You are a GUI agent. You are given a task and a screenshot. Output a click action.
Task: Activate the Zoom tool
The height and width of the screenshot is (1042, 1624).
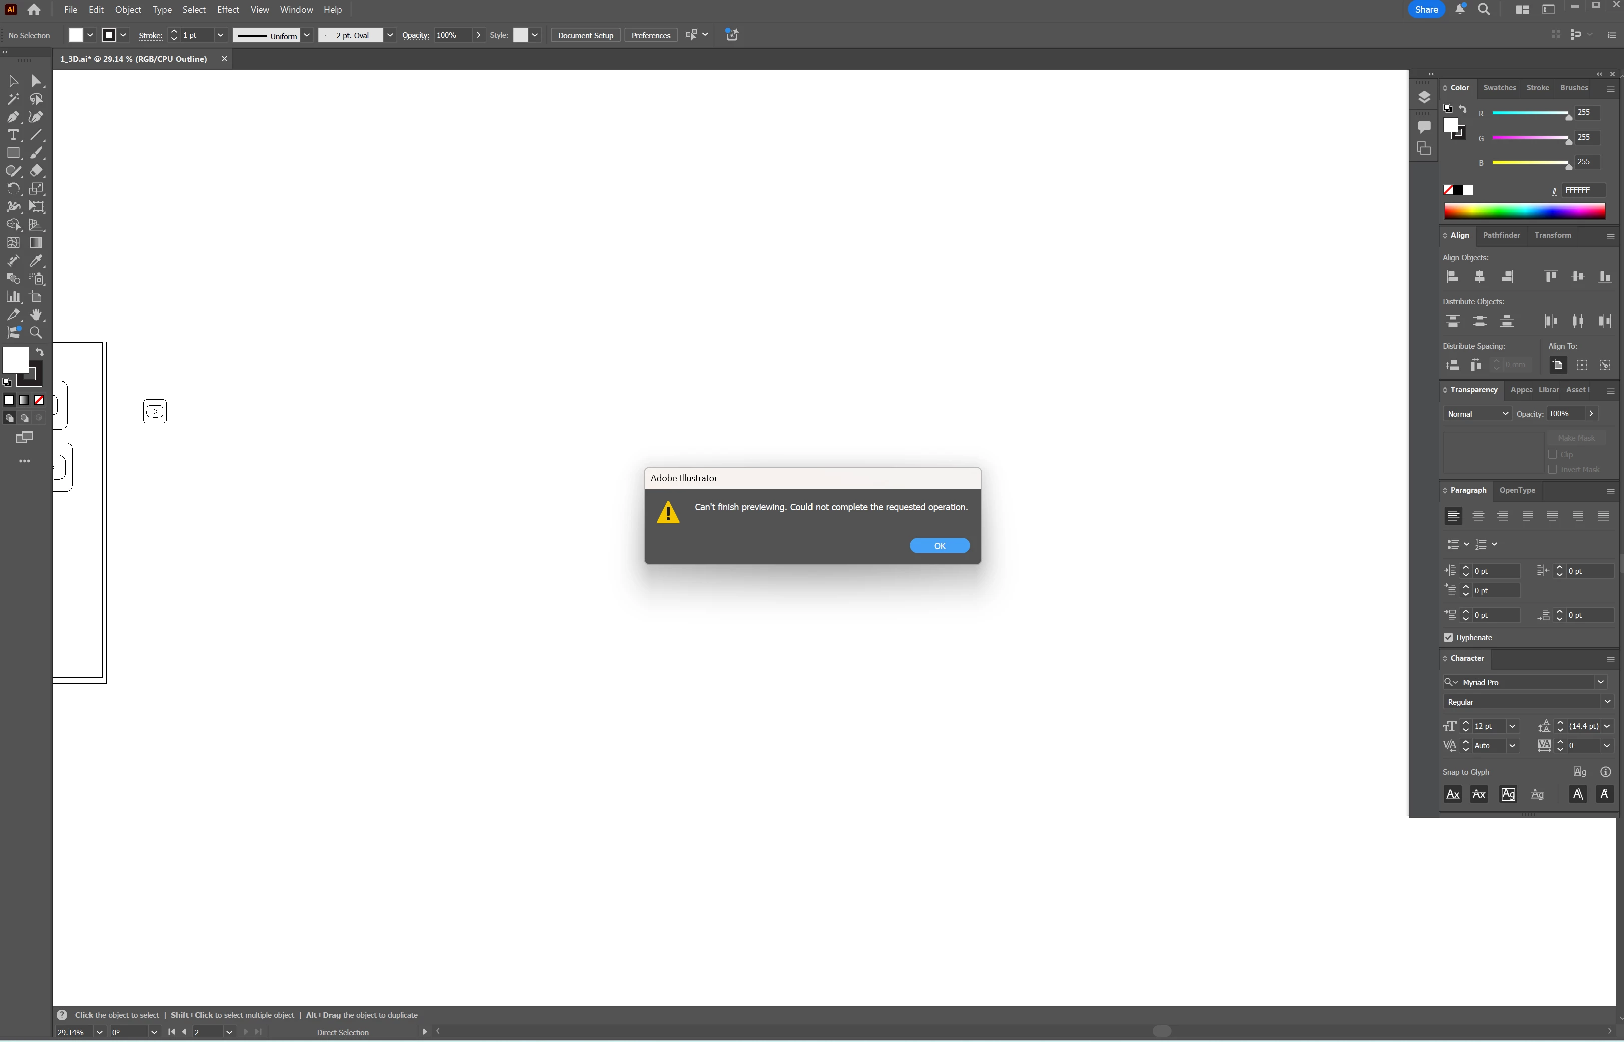click(x=36, y=333)
